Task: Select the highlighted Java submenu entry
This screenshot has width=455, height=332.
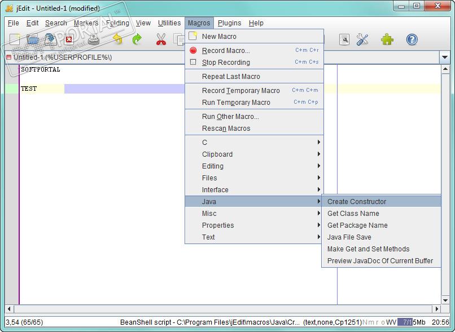Action: click(x=254, y=202)
